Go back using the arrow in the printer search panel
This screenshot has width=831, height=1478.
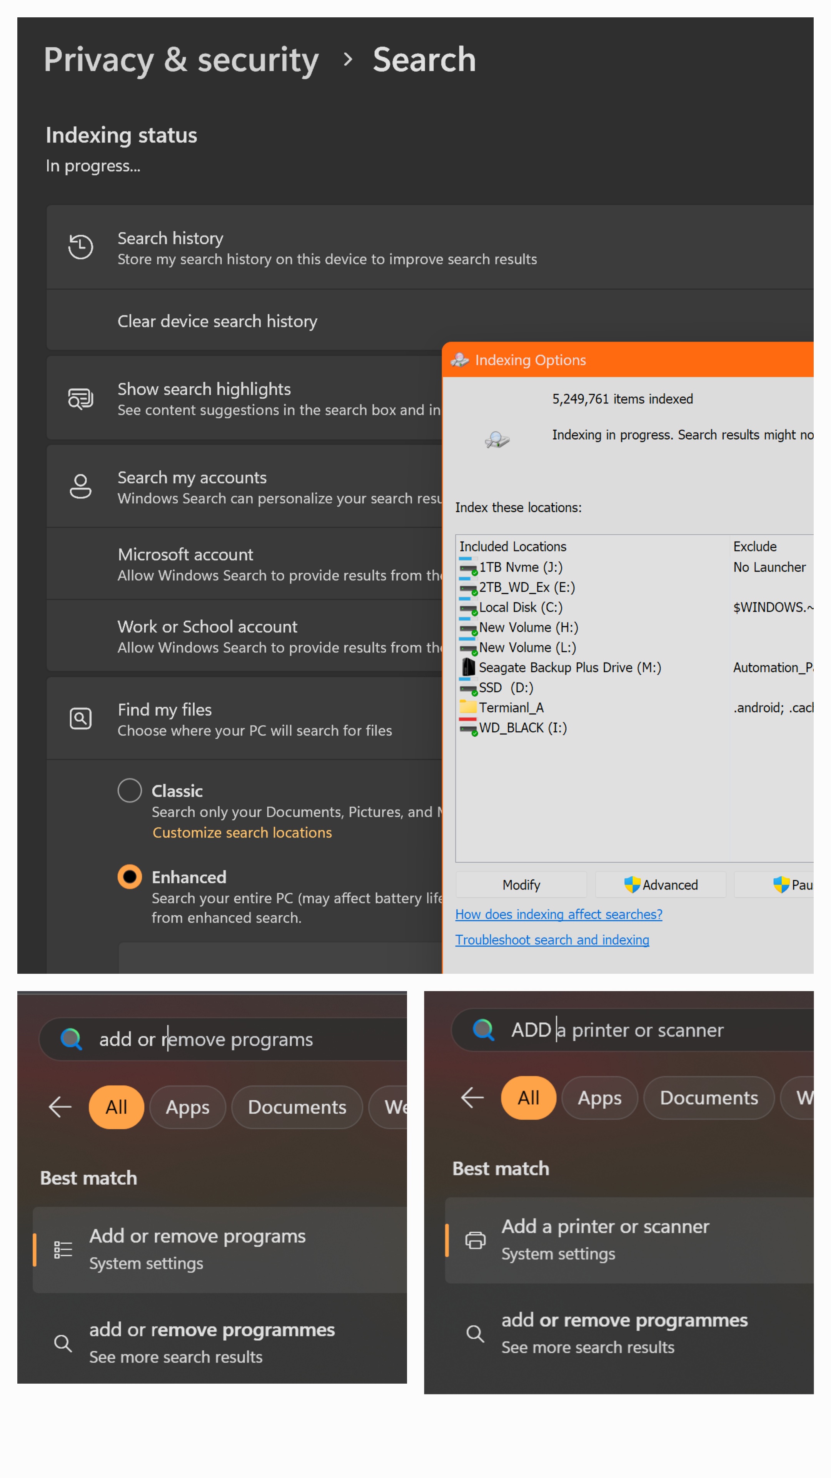(472, 1098)
